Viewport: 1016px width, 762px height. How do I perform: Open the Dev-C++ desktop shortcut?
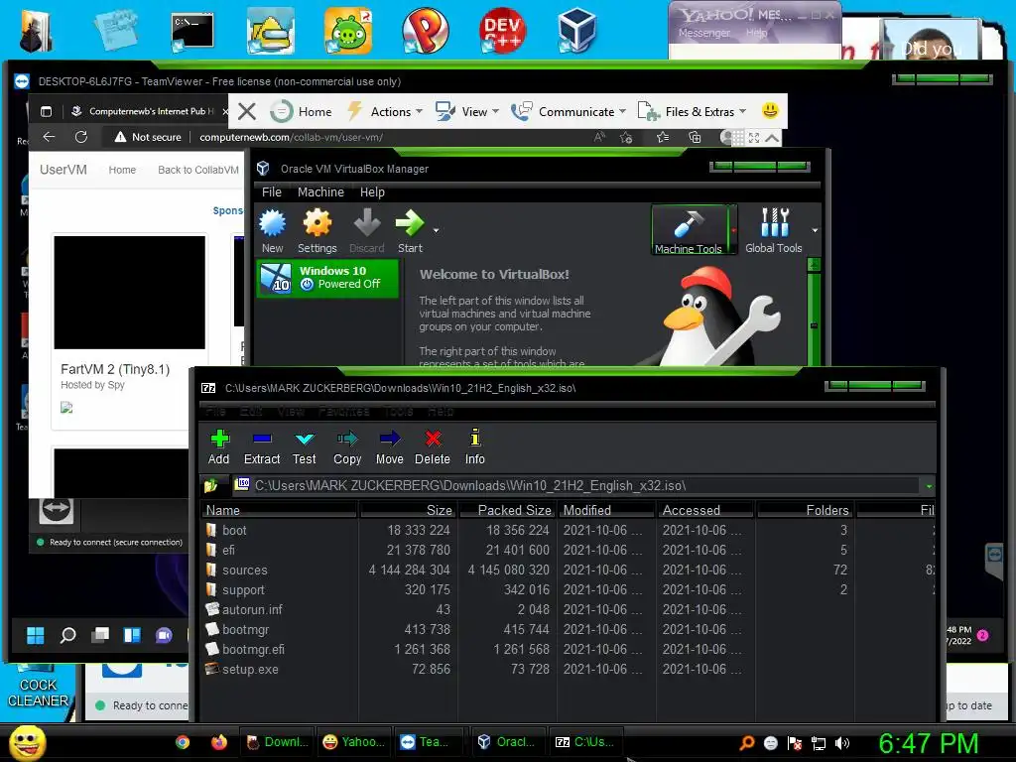(502, 31)
